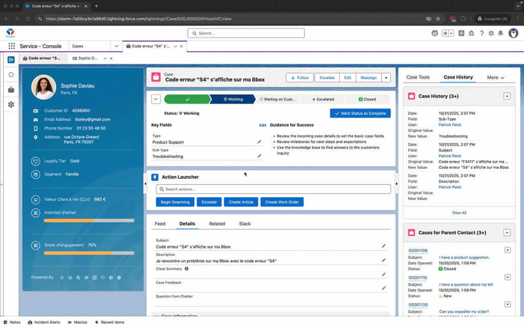The height and width of the screenshot is (328, 524).
Task: Open the Setup gear in header
Action: tap(491, 33)
